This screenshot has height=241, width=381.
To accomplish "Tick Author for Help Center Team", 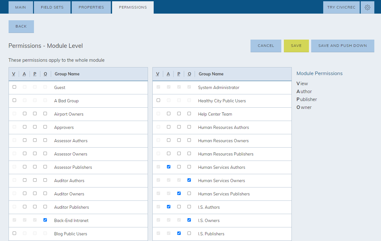I will click(x=169, y=114).
